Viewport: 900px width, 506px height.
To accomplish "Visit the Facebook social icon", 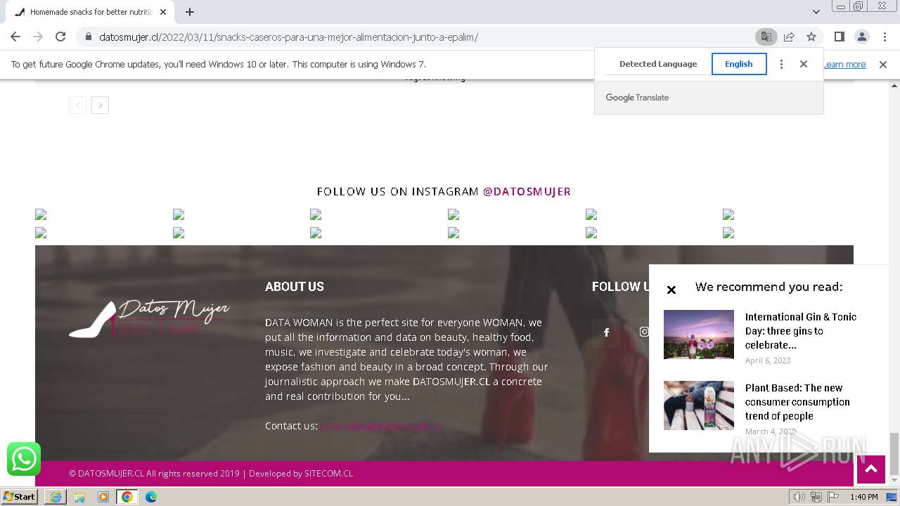I will tap(606, 332).
